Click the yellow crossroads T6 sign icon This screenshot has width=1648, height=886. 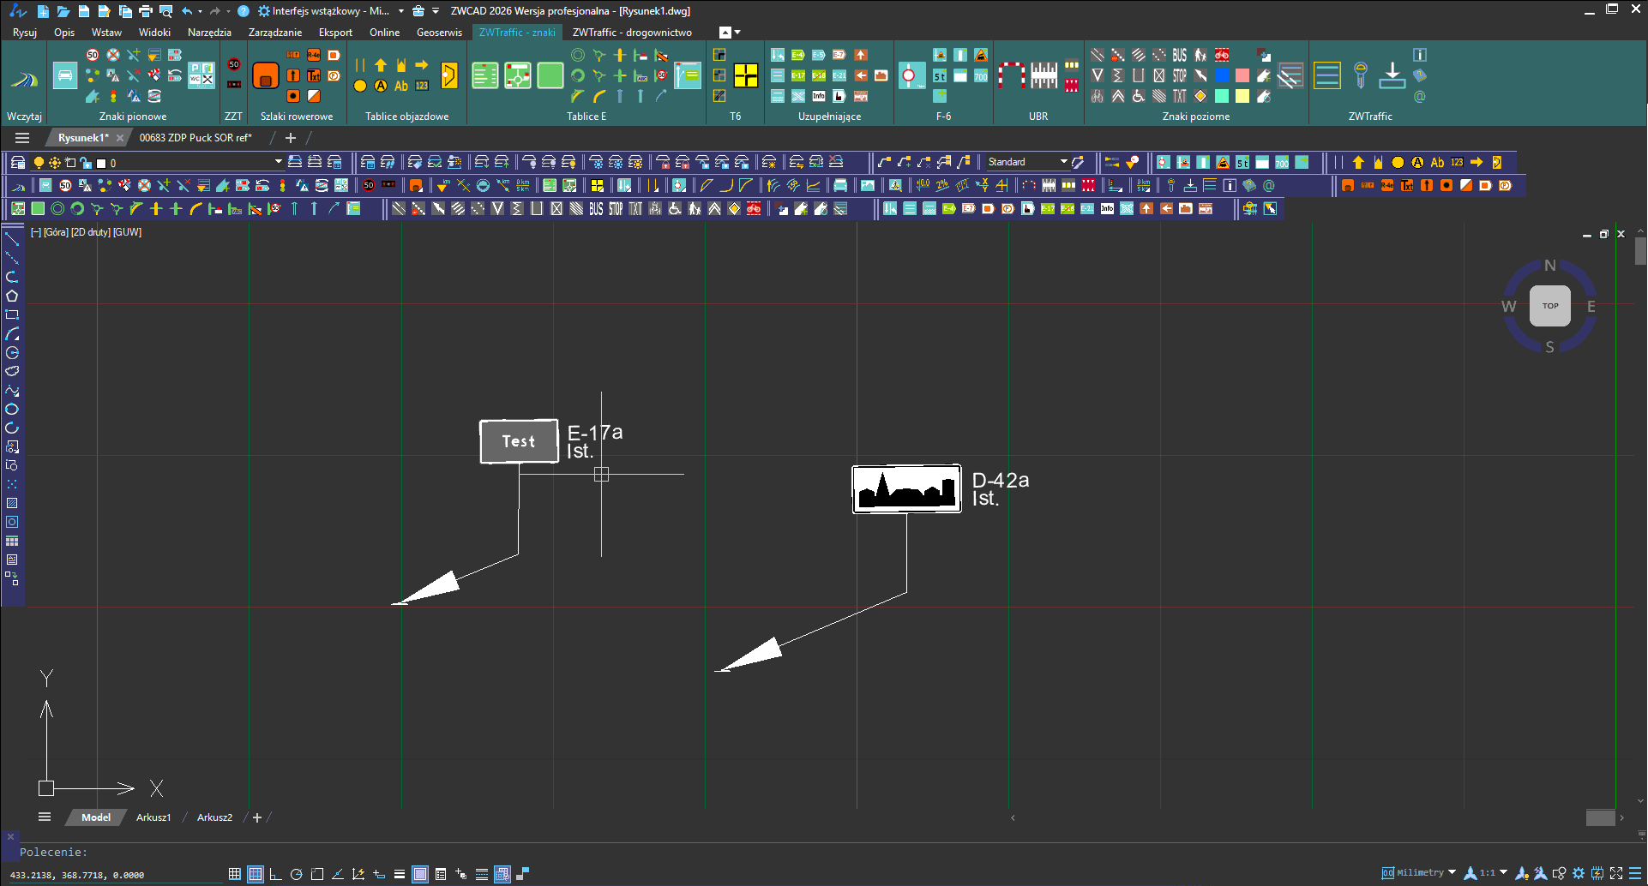[746, 75]
